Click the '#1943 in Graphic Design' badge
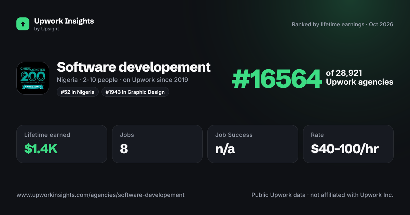 point(135,92)
